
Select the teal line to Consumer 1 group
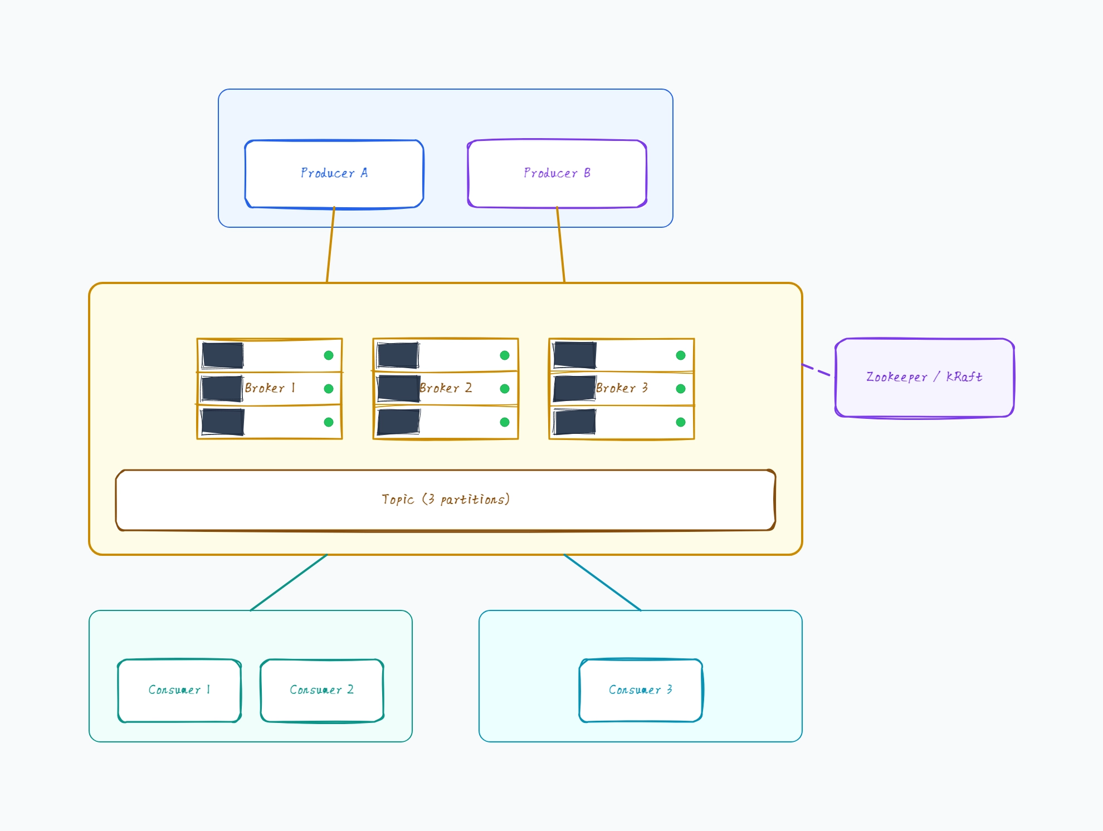289,583
